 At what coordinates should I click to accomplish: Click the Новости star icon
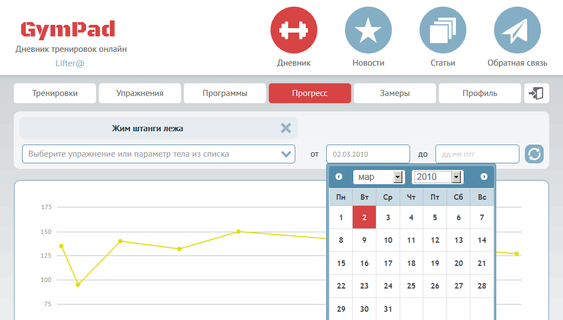368,30
